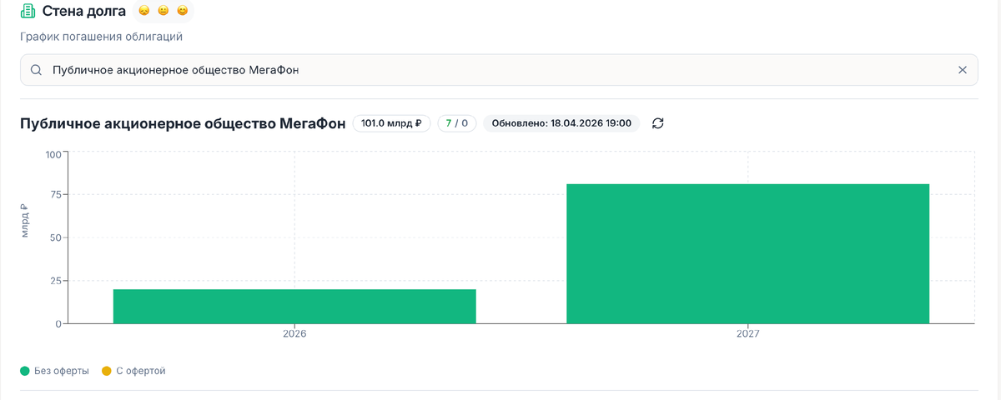The height and width of the screenshot is (400, 1001).
Task: Click the 100 y-axis tick label
Action: pyautogui.click(x=53, y=154)
